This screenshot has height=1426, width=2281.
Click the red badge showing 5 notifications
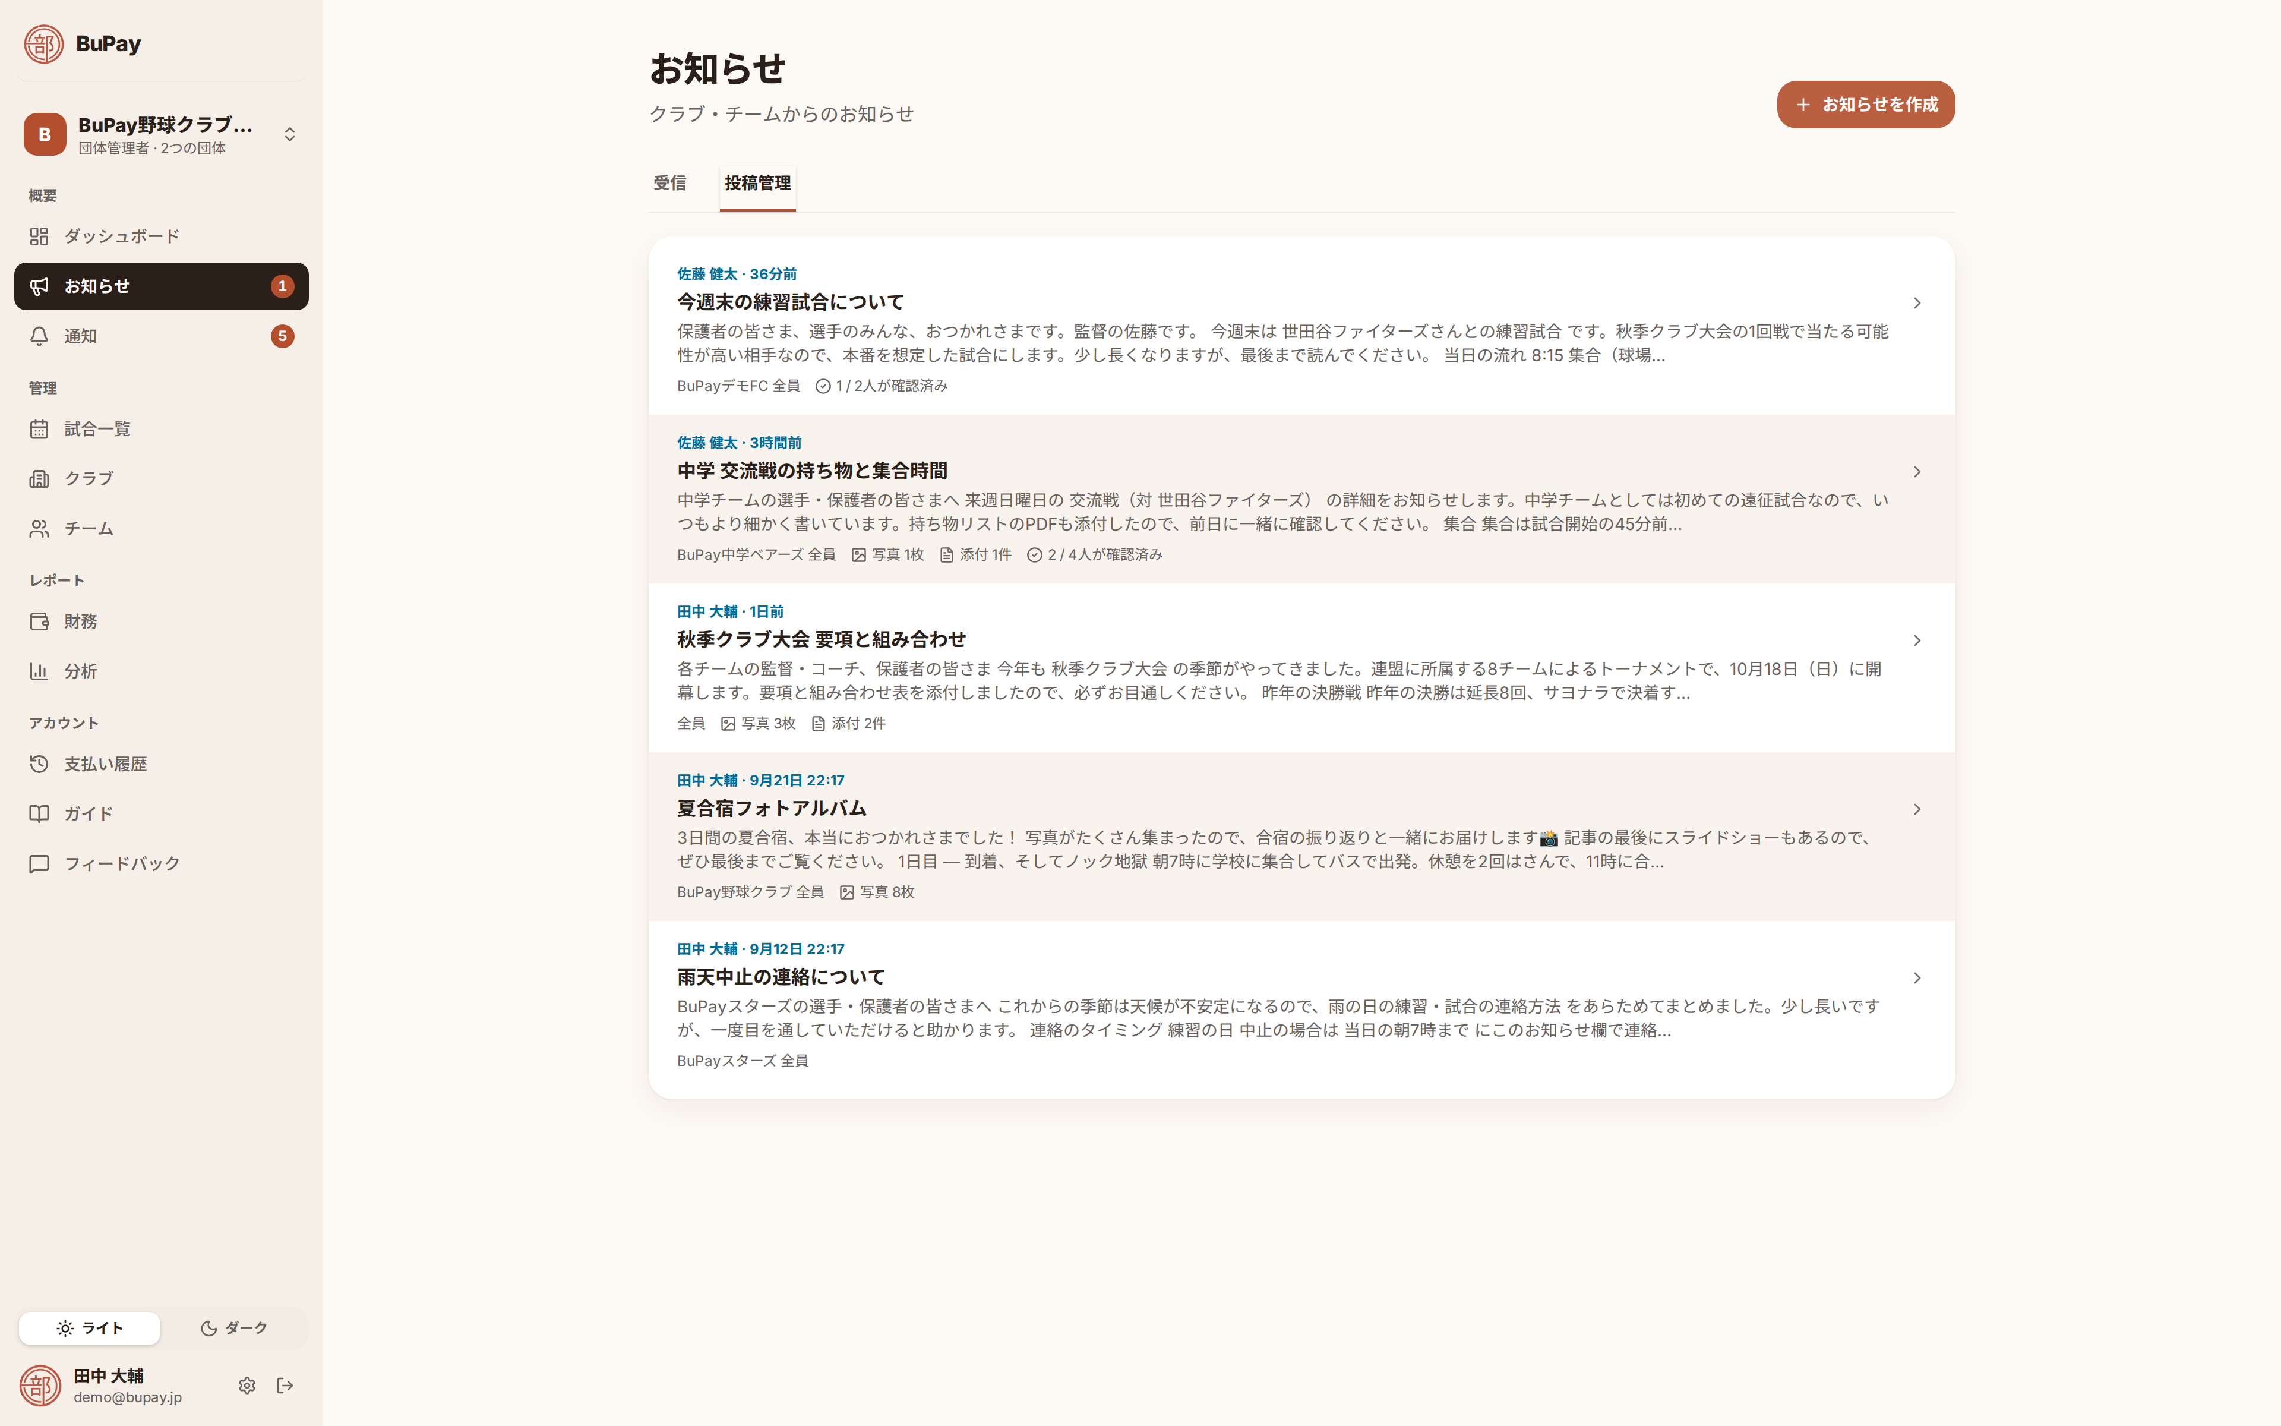tap(282, 336)
